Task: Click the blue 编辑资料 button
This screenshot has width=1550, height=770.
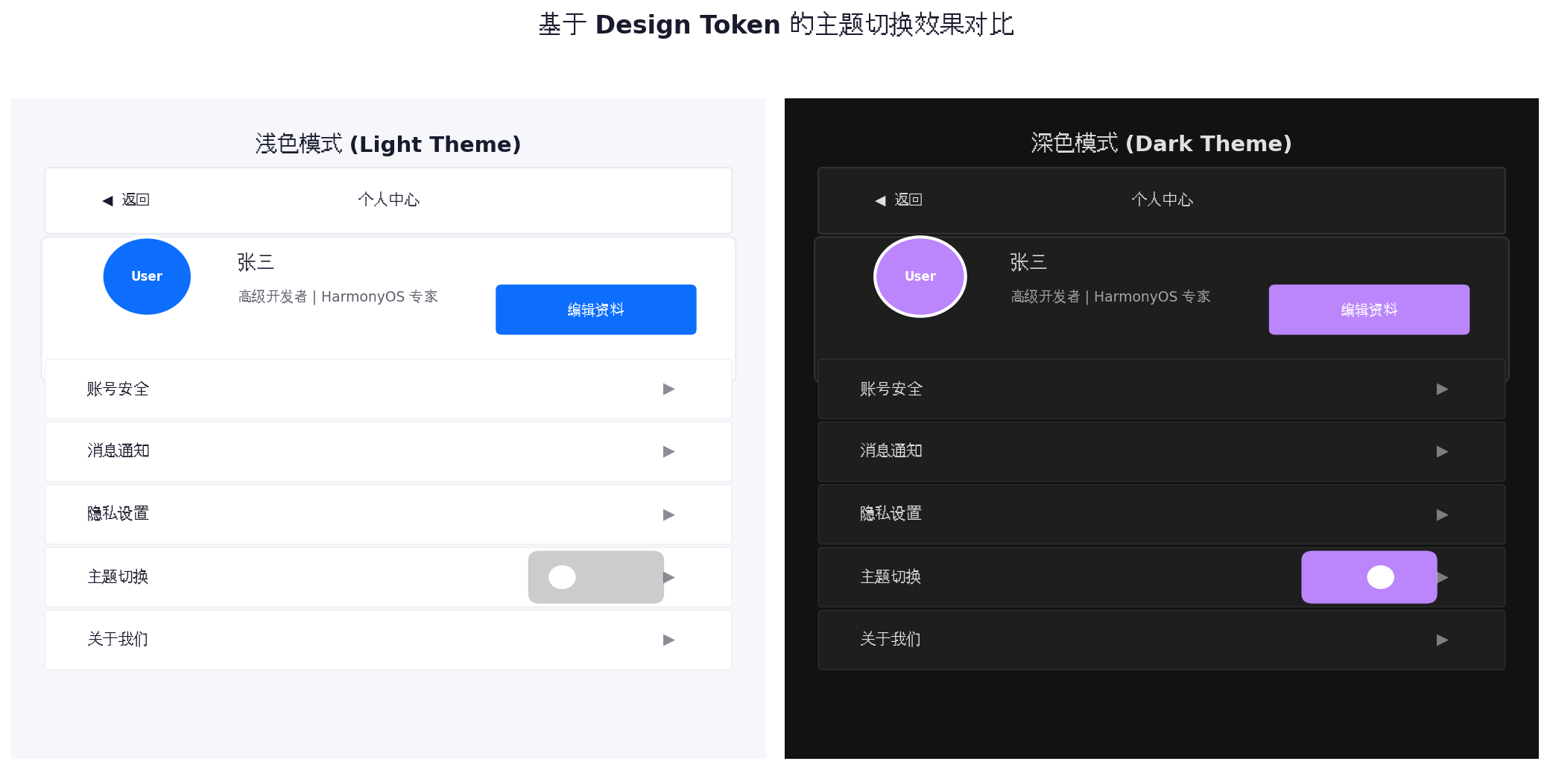Action: 595,310
